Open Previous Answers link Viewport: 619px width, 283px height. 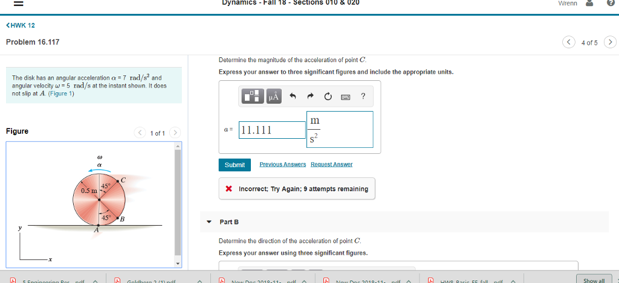click(x=283, y=164)
